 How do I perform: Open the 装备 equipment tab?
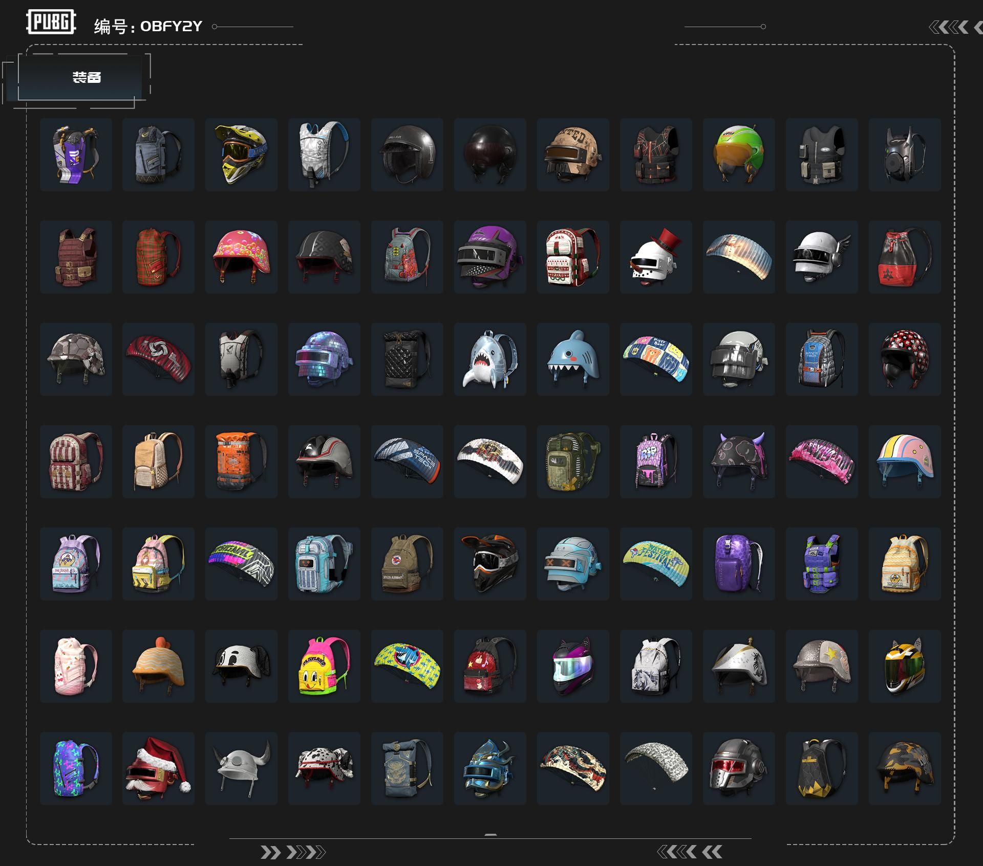point(86,77)
